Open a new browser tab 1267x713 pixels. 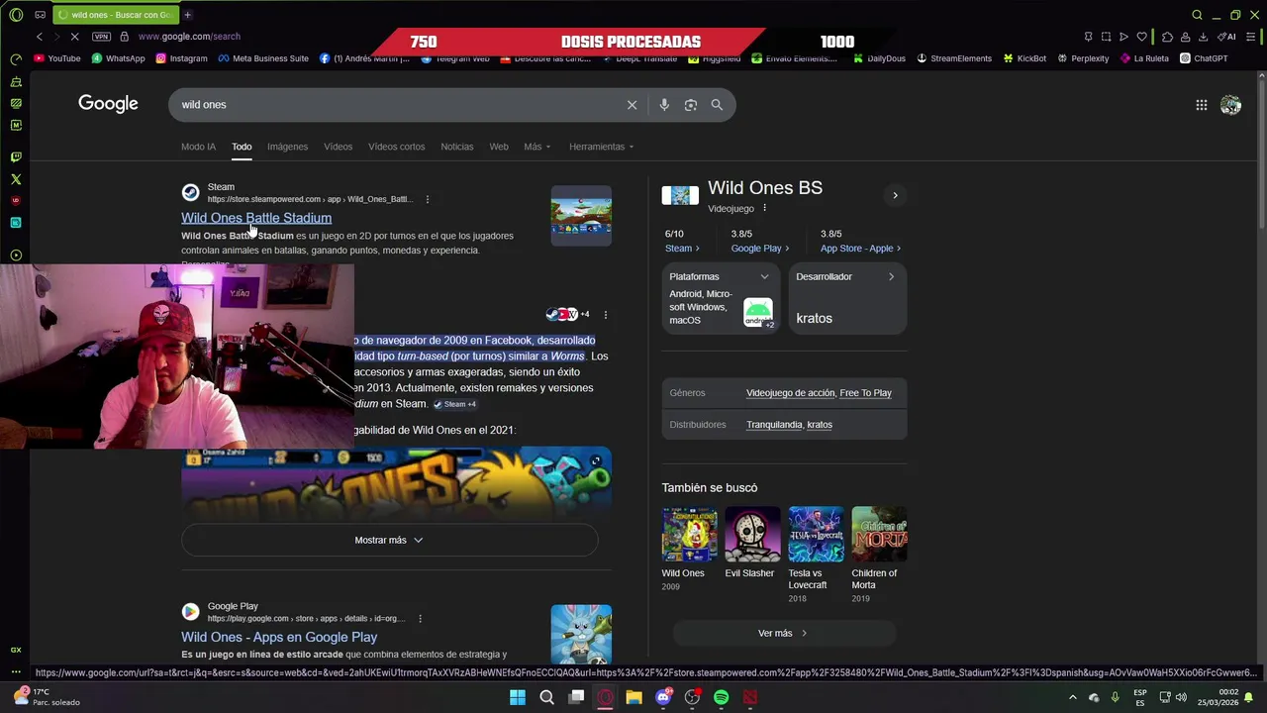(x=187, y=15)
